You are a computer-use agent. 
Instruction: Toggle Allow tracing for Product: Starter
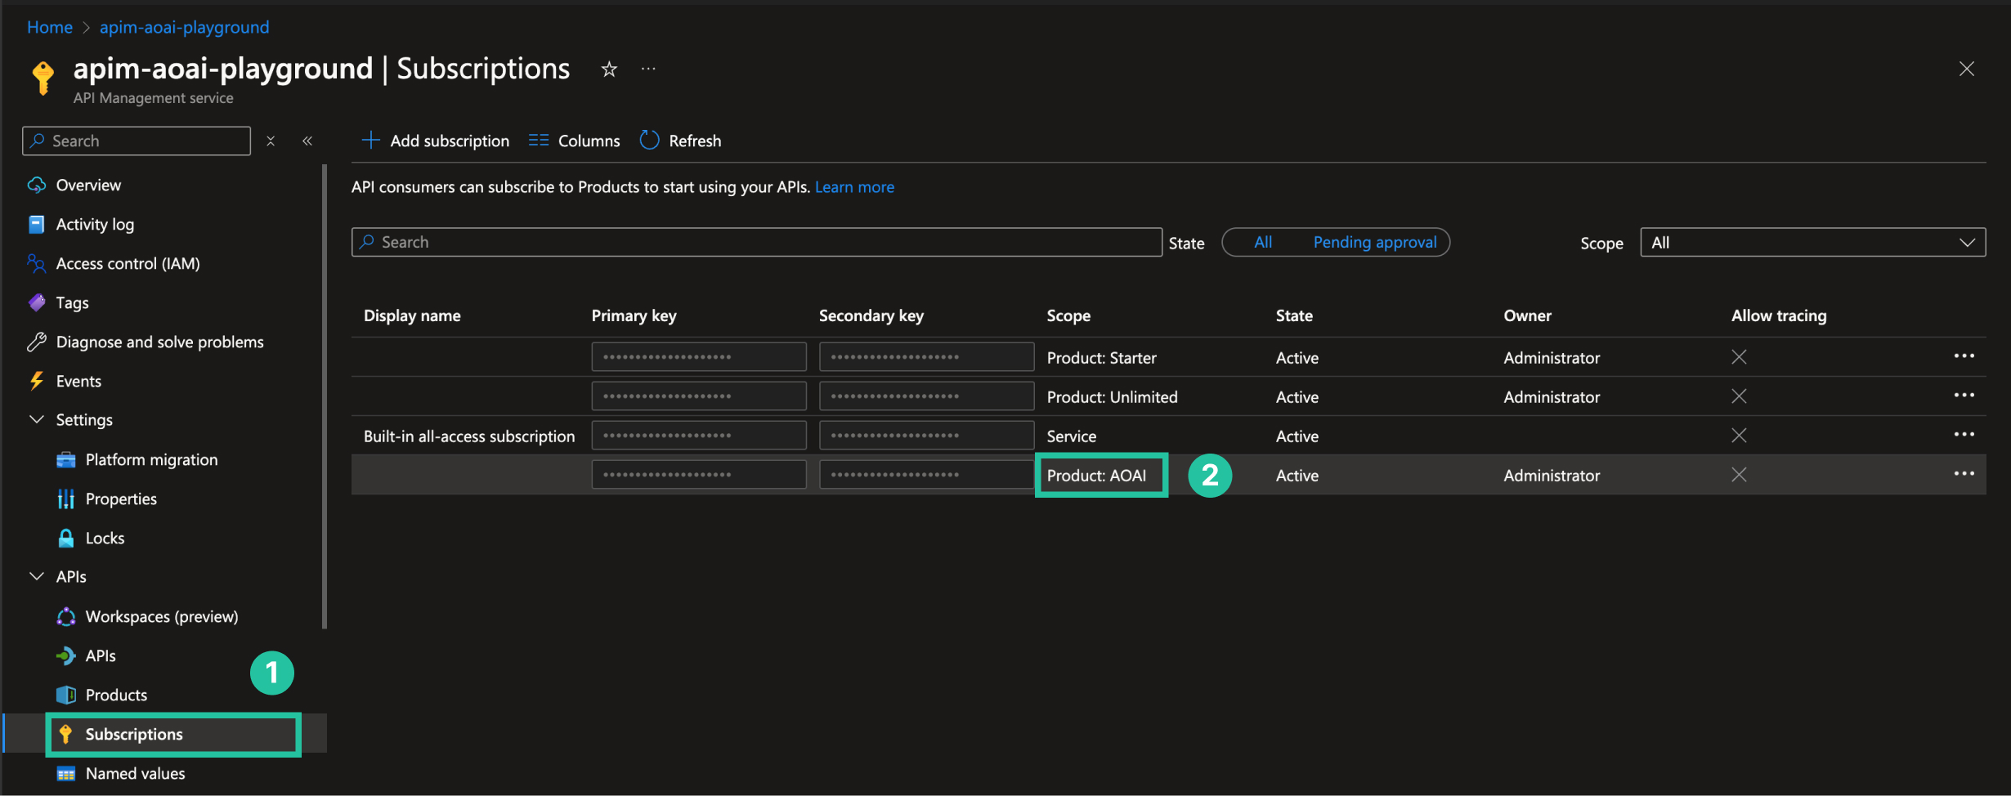[x=1739, y=357]
